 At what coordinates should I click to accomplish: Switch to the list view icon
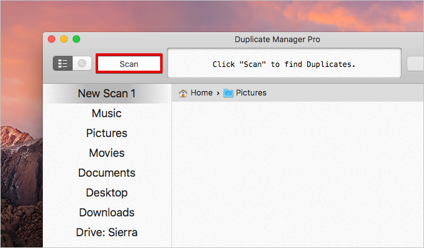tap(63, 63)
